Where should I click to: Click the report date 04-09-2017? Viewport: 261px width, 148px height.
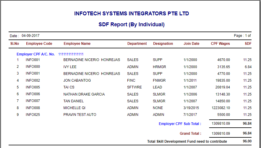(31, 36)
